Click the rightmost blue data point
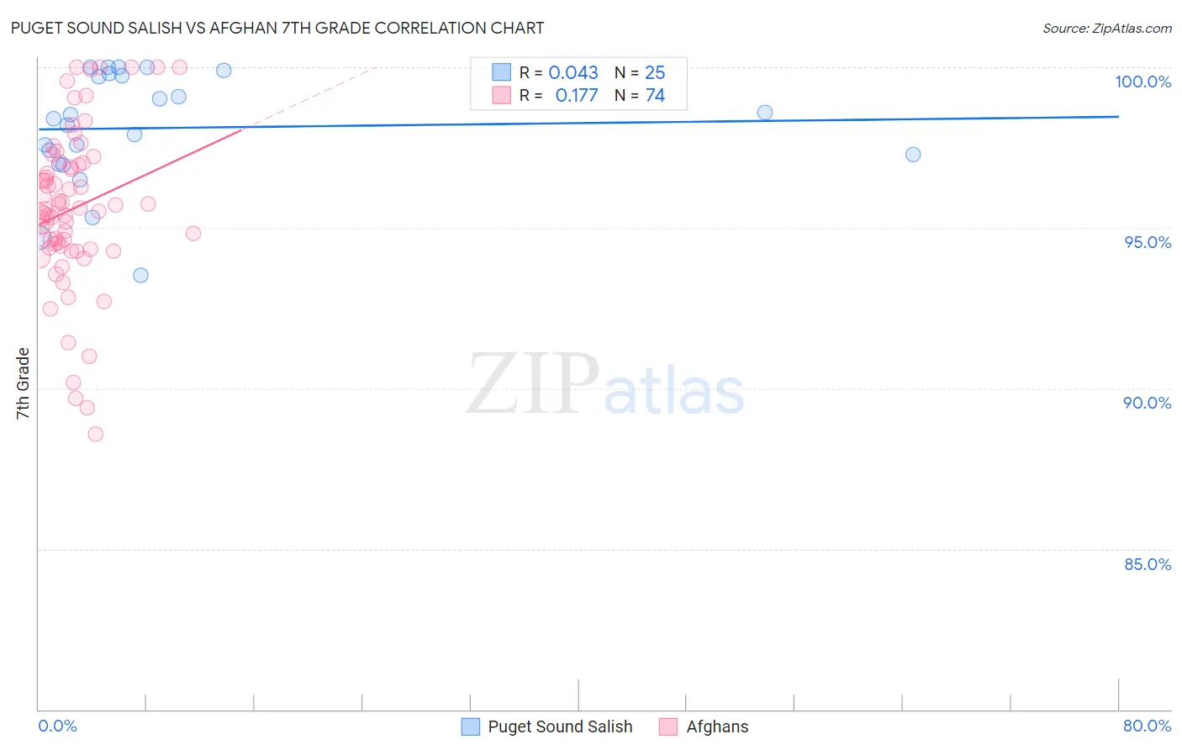Screen dimensions: 1182x750 pos(913,155)
